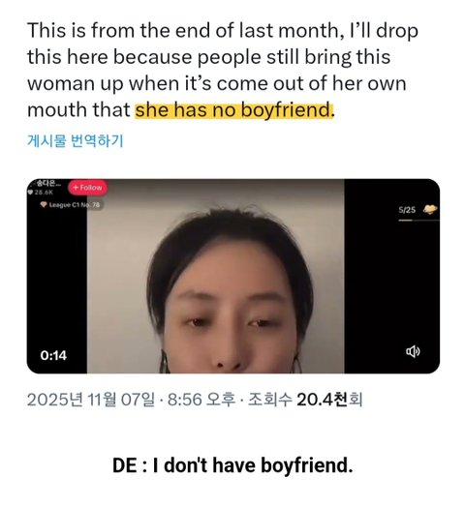Play the embedded video thumbnail

[x=233, y=276]
